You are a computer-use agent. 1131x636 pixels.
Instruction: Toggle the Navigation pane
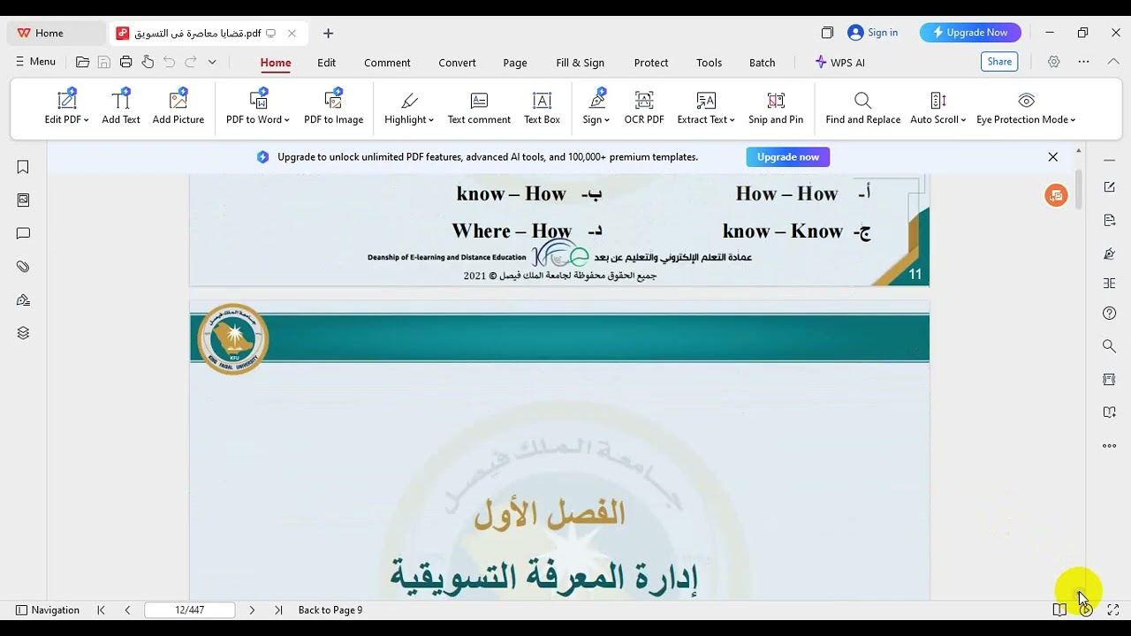pos(48,609)
